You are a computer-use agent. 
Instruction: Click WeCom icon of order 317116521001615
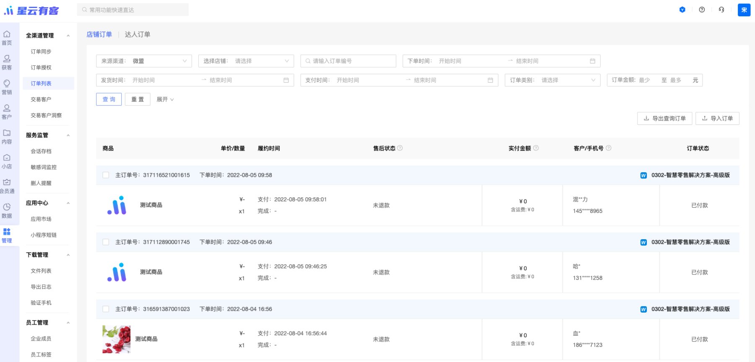click(643, 176)
